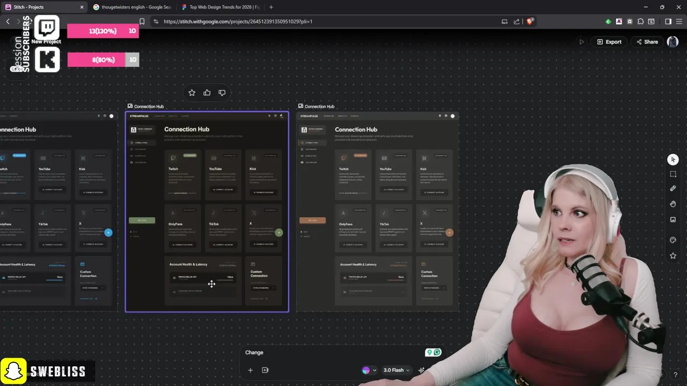
Task: Select the right Connection Hub screen thumbnail
Action: coord(378,212)
